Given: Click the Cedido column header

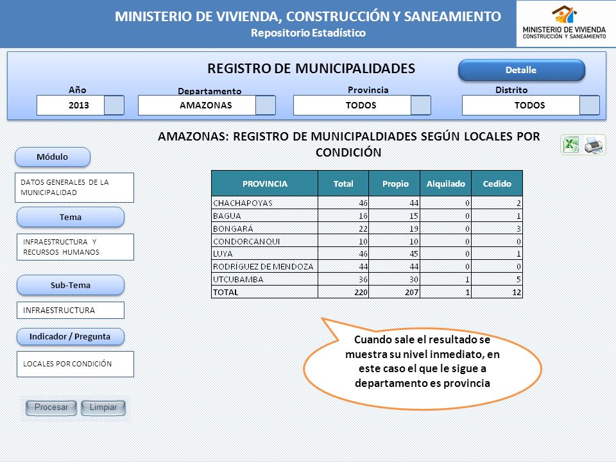Looking at the screenshot, I should point(497,184).
